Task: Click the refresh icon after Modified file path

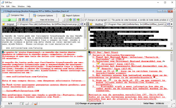Action: coord(168,24)
